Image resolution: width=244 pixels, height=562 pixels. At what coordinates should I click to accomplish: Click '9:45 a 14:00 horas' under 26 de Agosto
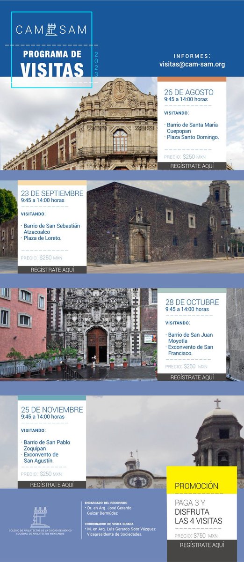pos(186,100)
